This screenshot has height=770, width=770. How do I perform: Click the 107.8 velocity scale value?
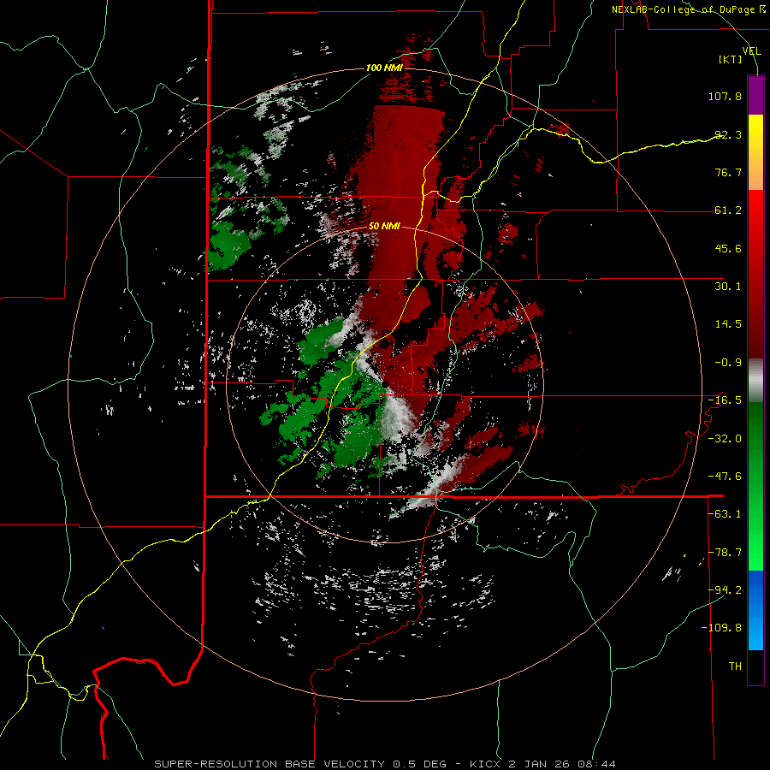click(x=725, y=96)
